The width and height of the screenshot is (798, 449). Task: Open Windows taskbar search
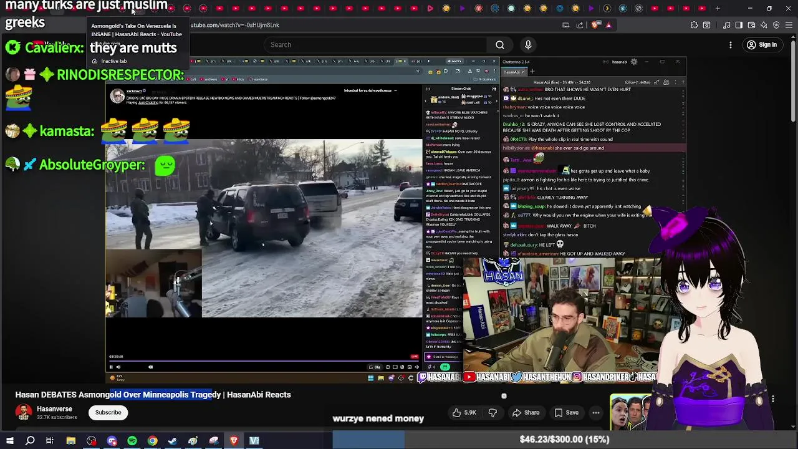[x=30, y=441]
